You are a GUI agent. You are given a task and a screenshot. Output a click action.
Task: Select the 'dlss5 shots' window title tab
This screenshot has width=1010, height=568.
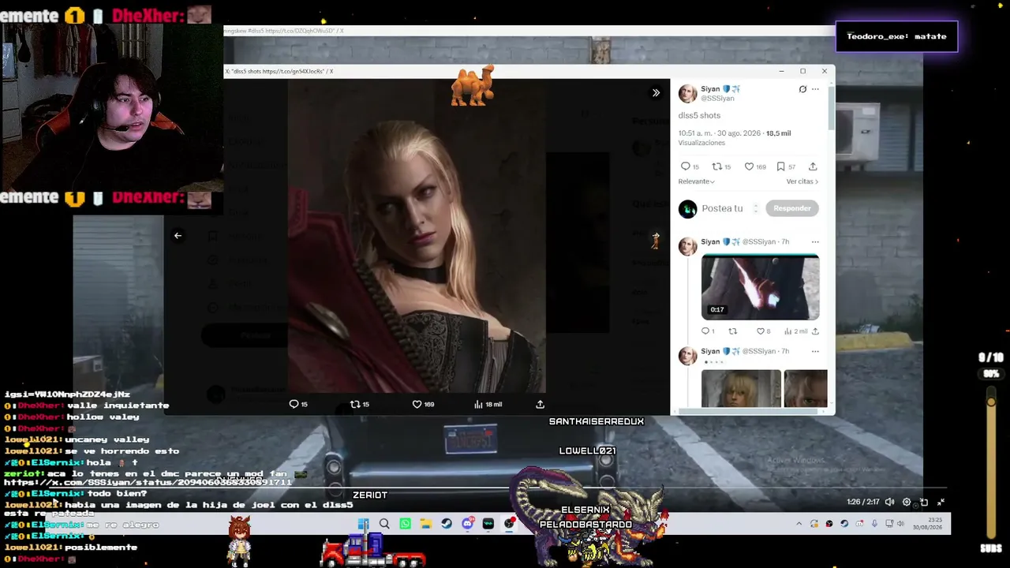click(279, 71)
